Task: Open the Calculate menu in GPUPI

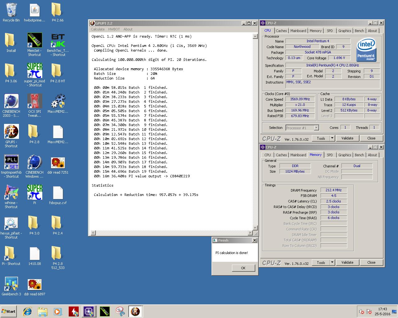Action: 98,29
